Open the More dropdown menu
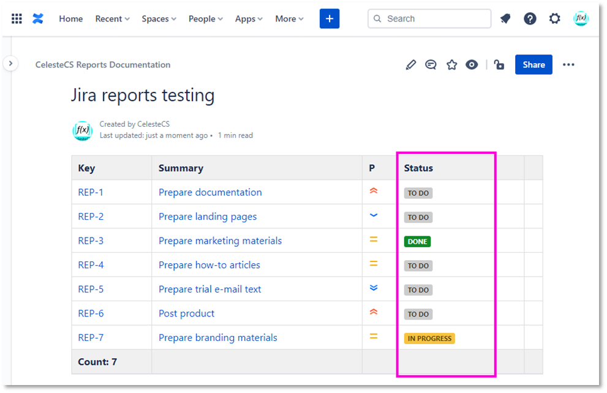 tap(289, 18)
